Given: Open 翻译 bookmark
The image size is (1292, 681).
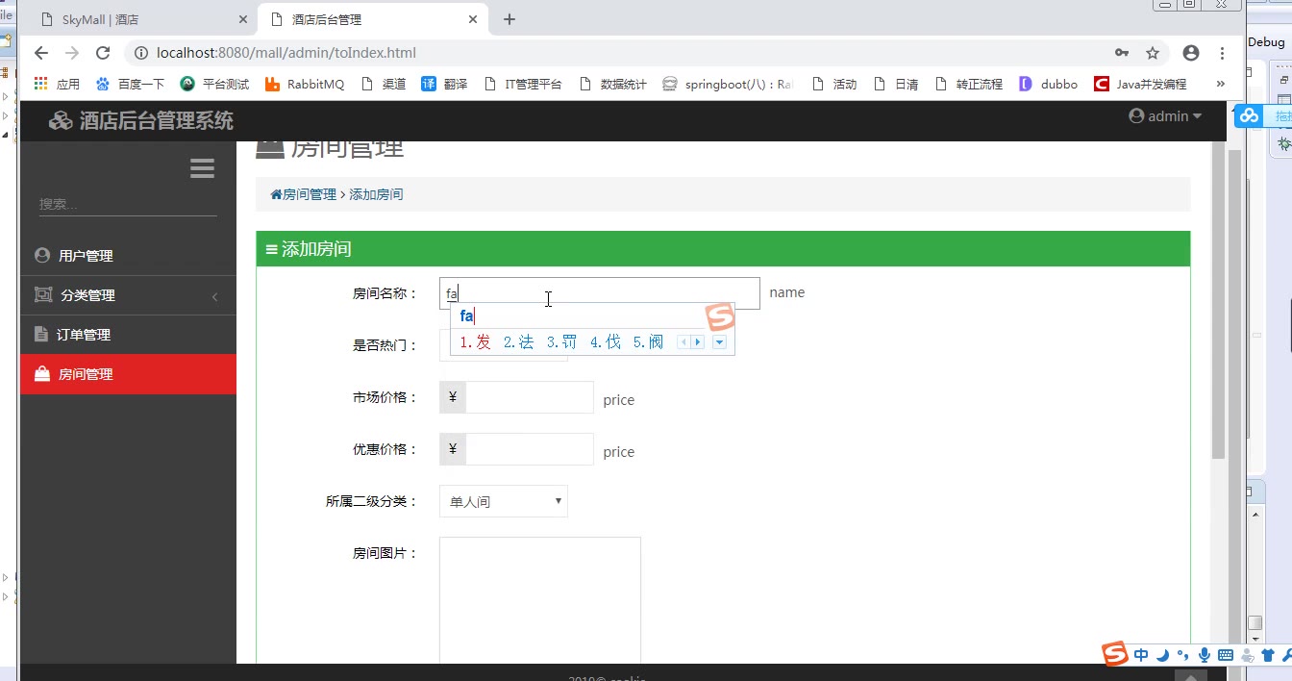Looking at the screenshot, I should tap(444, 84).
